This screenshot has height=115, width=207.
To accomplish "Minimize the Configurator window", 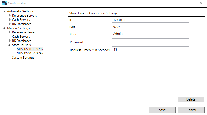I will pos(177,3).
